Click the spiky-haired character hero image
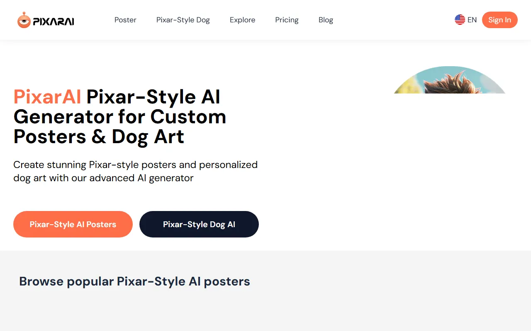Image resolution: width=531 pixels, height=331 pixels. pos(450,81)
